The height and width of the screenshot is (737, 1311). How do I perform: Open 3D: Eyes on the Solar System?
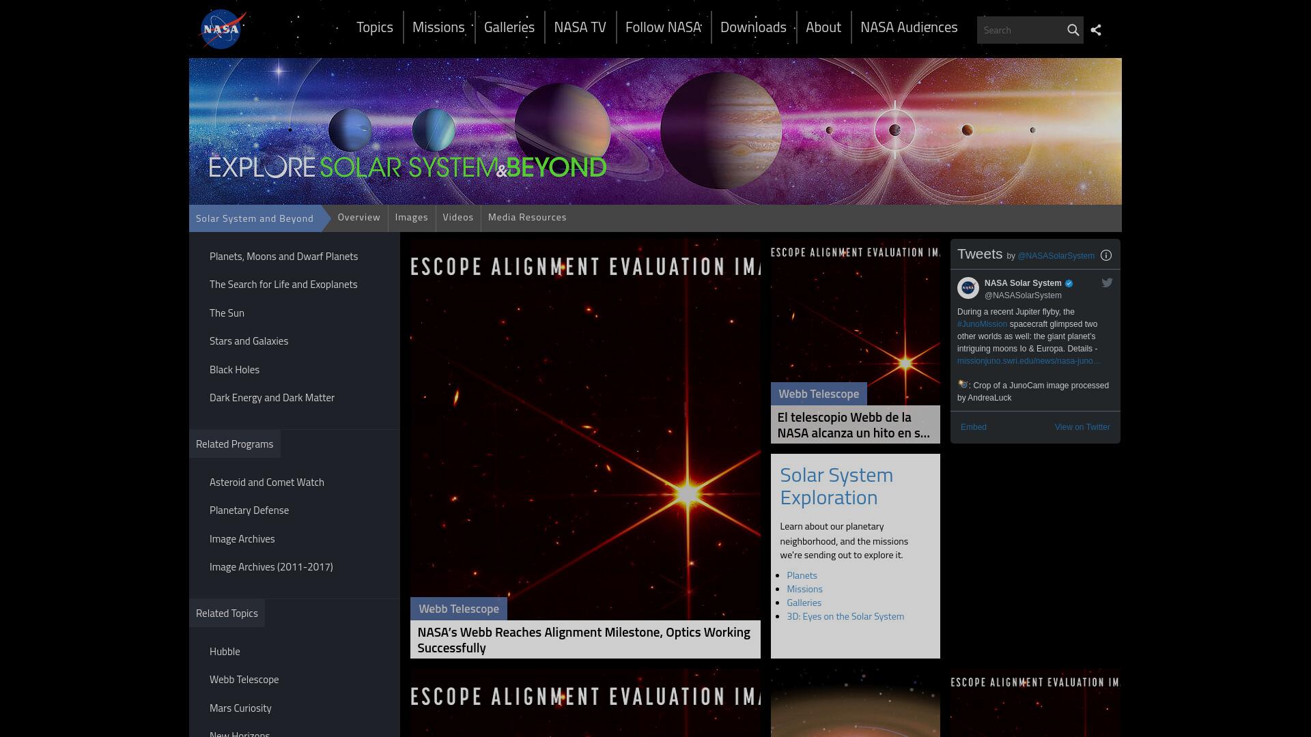click(845, 616)
